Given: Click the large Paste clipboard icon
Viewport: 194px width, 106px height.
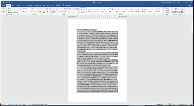Looking at the screenshot, I should click(3, 9).
